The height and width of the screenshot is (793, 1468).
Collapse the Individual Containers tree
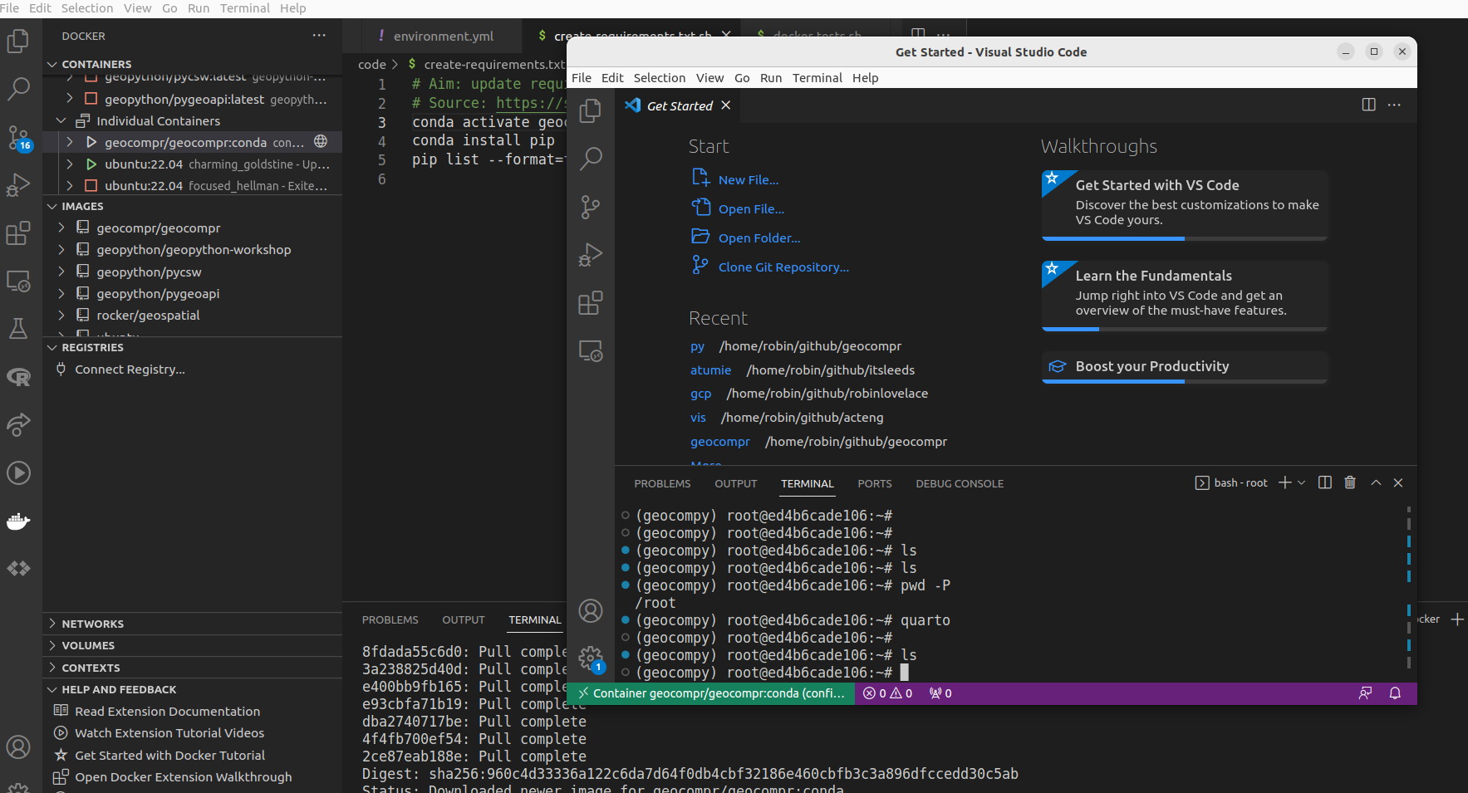pos(60,120)
